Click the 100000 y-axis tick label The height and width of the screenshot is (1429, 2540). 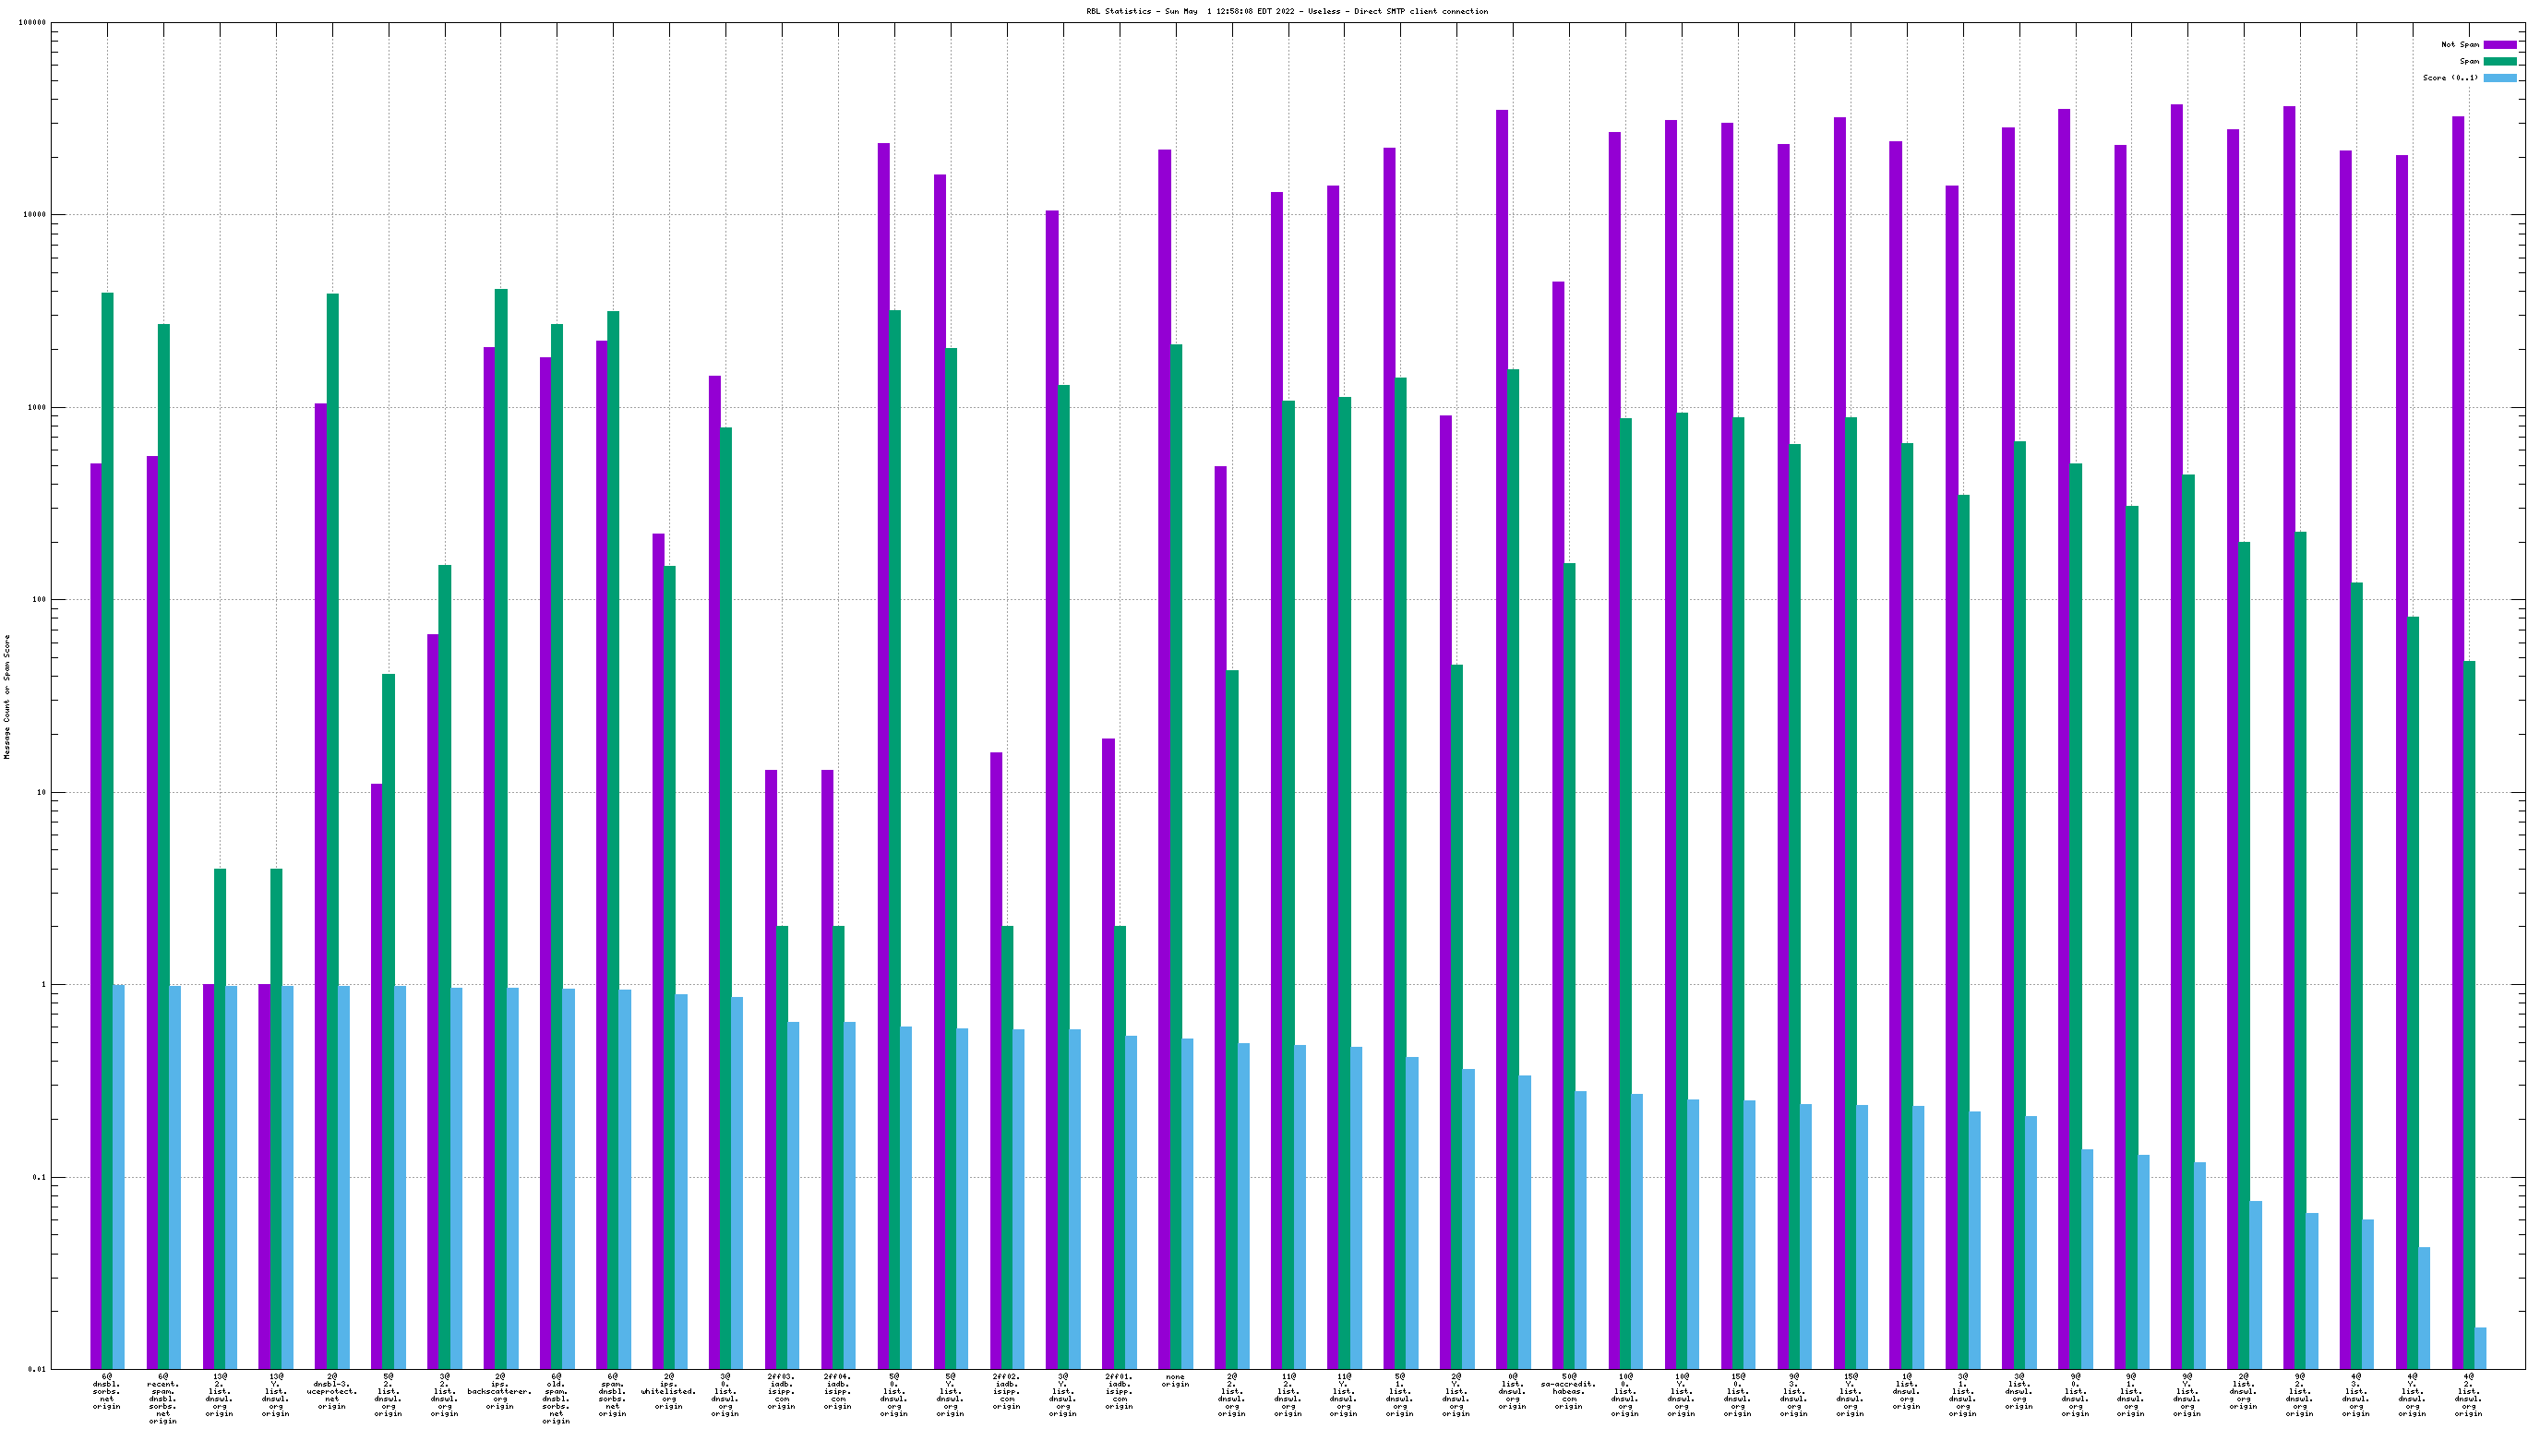(x=31, y=23)
